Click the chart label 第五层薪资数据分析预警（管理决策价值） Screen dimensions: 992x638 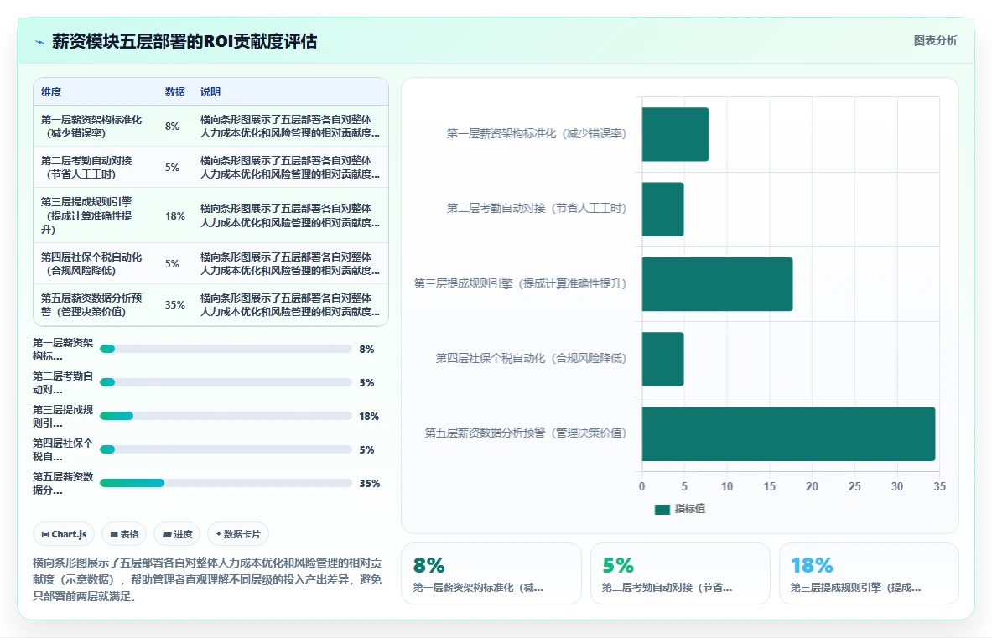tap(525, 433)
